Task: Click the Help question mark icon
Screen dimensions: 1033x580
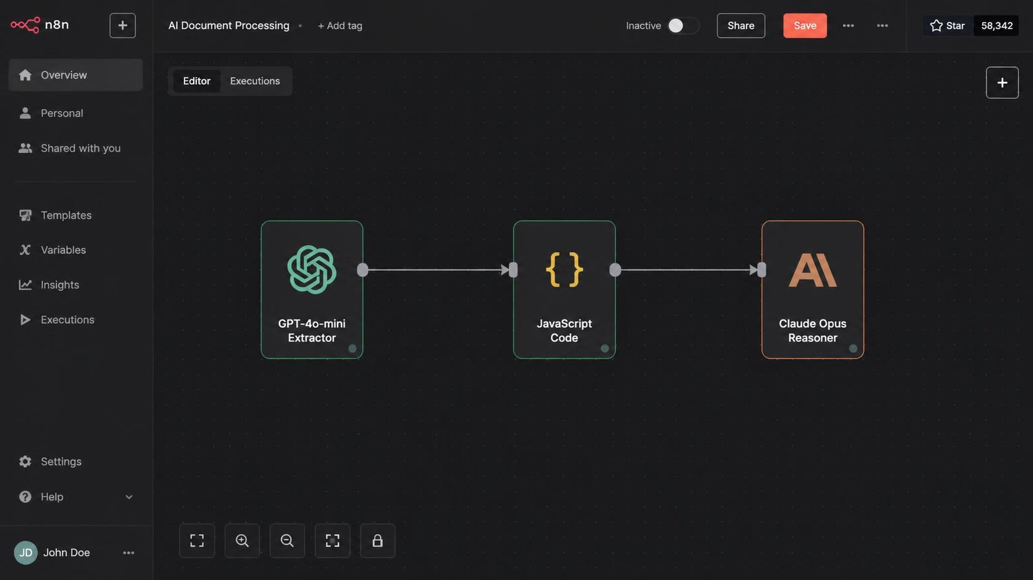Action: (25, 497)
